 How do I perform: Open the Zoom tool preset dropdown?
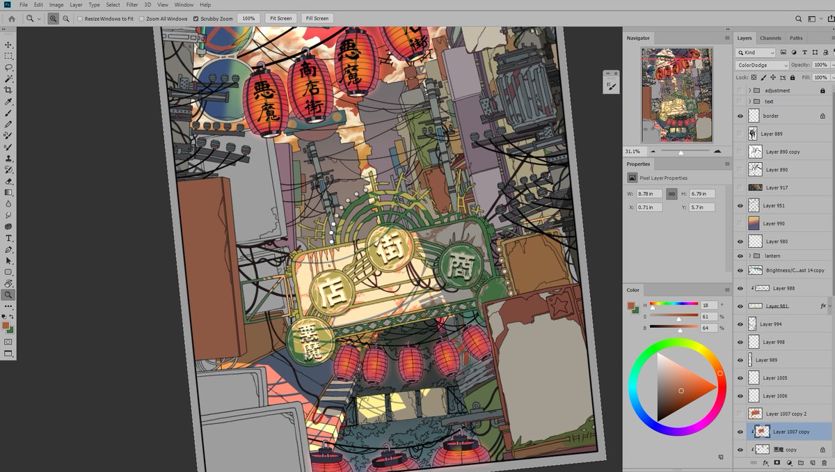pos(39,19)
